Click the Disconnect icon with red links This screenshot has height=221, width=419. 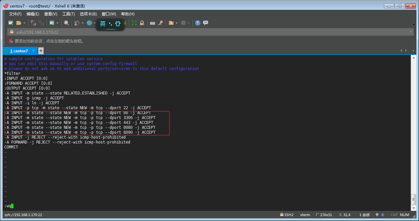pyautogui.click(x=33, y=23)
